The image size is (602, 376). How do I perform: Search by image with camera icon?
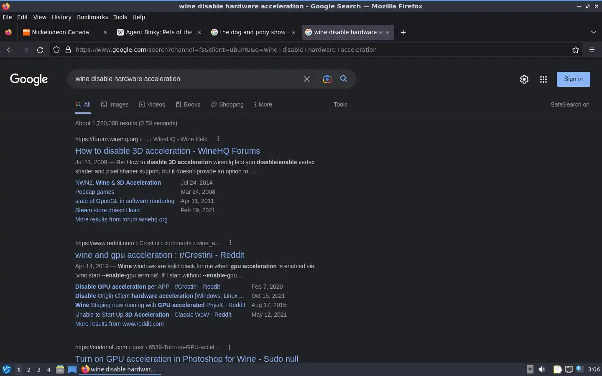327,79
